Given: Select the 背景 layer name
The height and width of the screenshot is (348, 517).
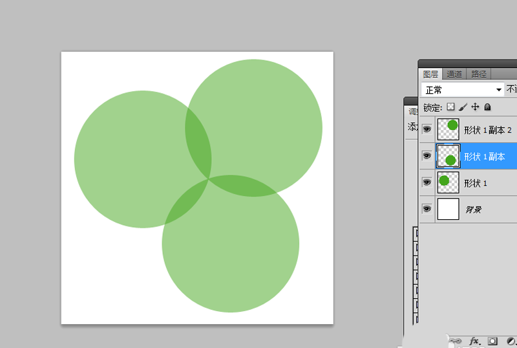Looking at the screenshot, I should 474,210.
